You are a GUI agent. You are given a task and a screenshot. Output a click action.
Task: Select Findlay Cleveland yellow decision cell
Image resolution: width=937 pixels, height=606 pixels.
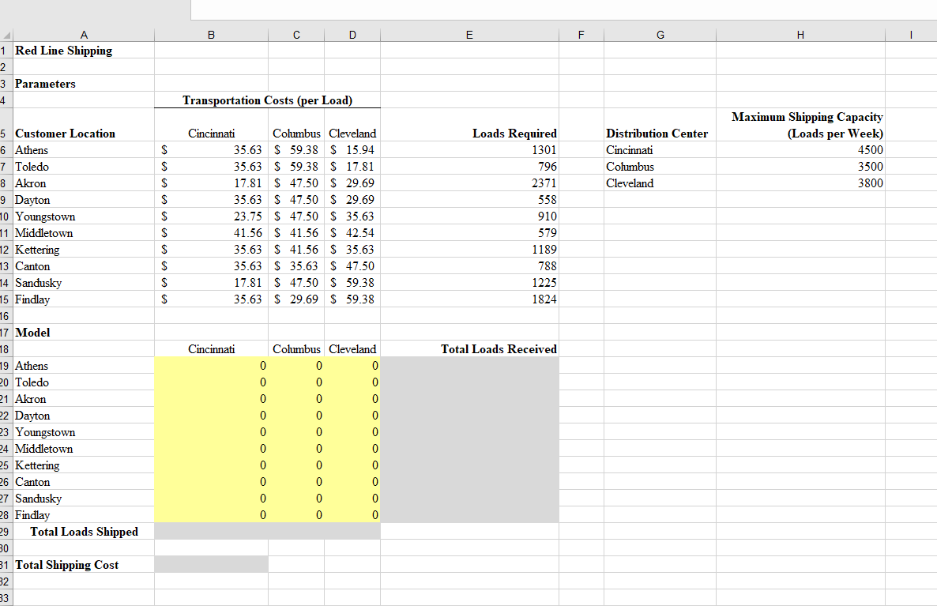point(352,515)
